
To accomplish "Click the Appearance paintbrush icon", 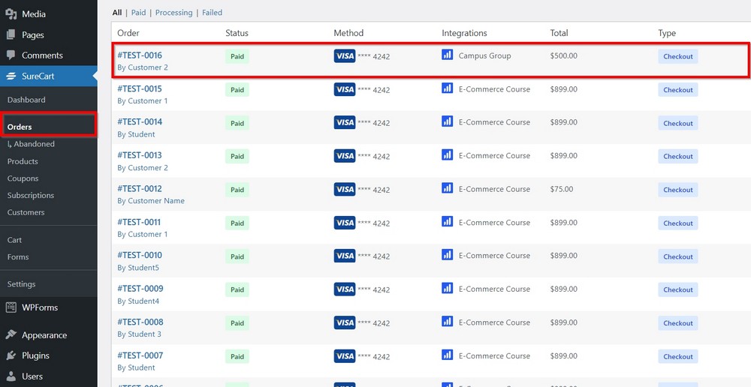I will tap(11, 335).
